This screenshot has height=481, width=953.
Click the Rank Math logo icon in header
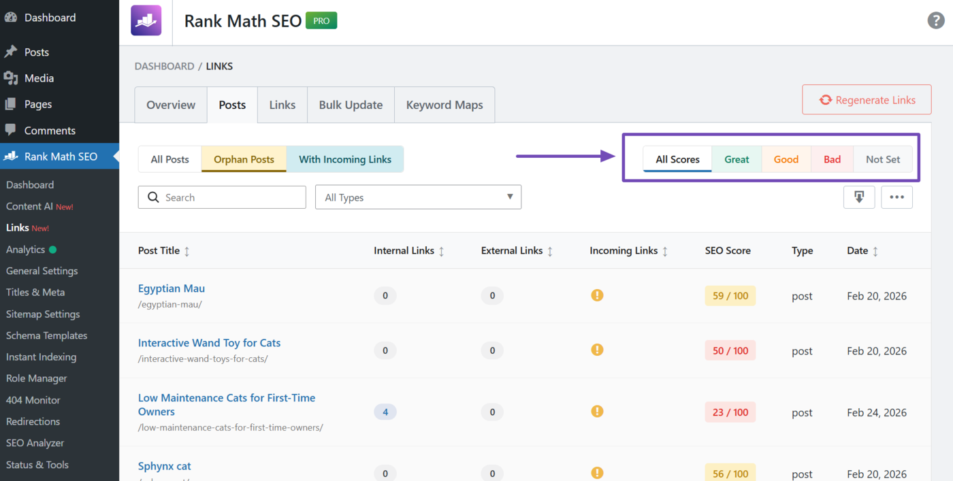146,20
